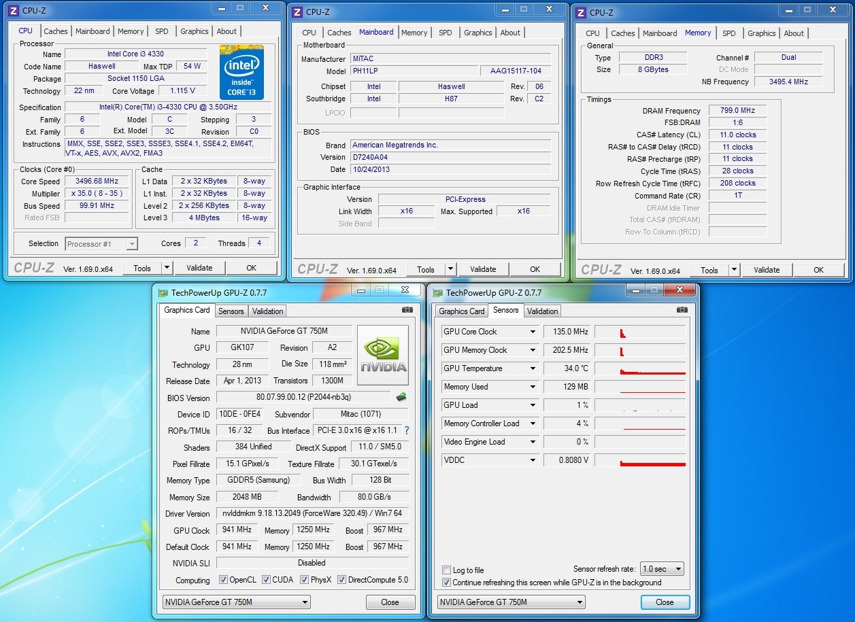
Task: Open Tools dropdown arrow in CPU-Z Memory window
Action: (x=733, y=270)
